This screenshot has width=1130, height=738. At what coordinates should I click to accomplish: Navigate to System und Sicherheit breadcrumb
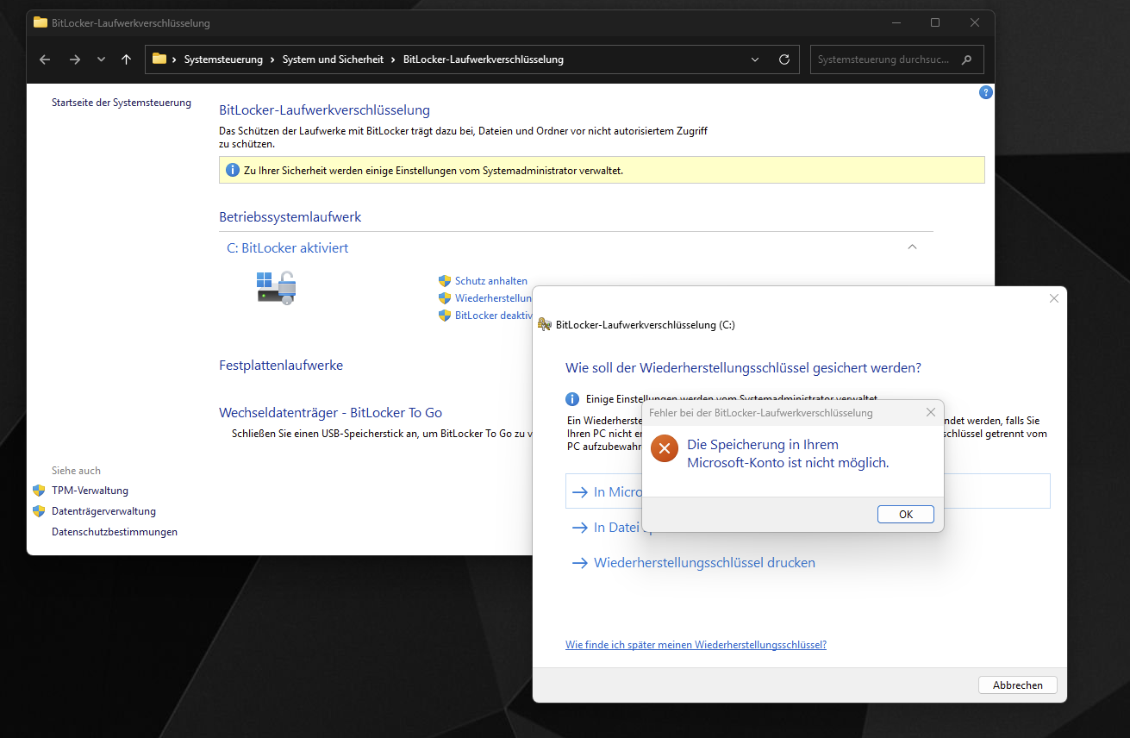pos(333,59)
